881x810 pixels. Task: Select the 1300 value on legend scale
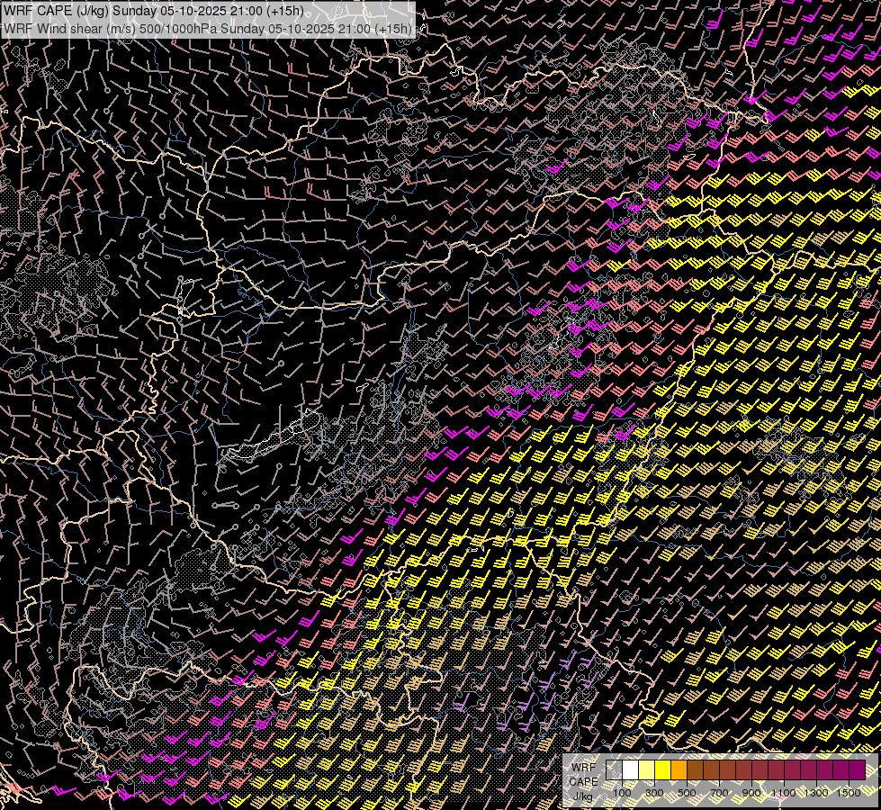(816, 793)
